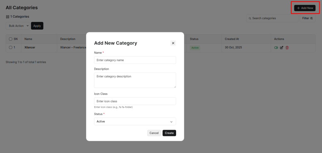
Task: Click the Filter button with sliders icon
Action: pyautogui.click(x=307, y=18)
